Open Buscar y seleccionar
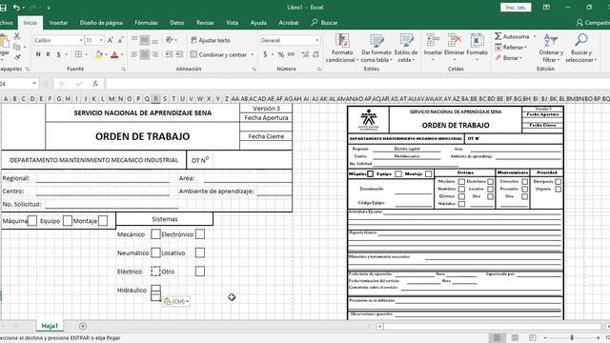This screenshot has height=343, width=610. (x=581, y=49)
